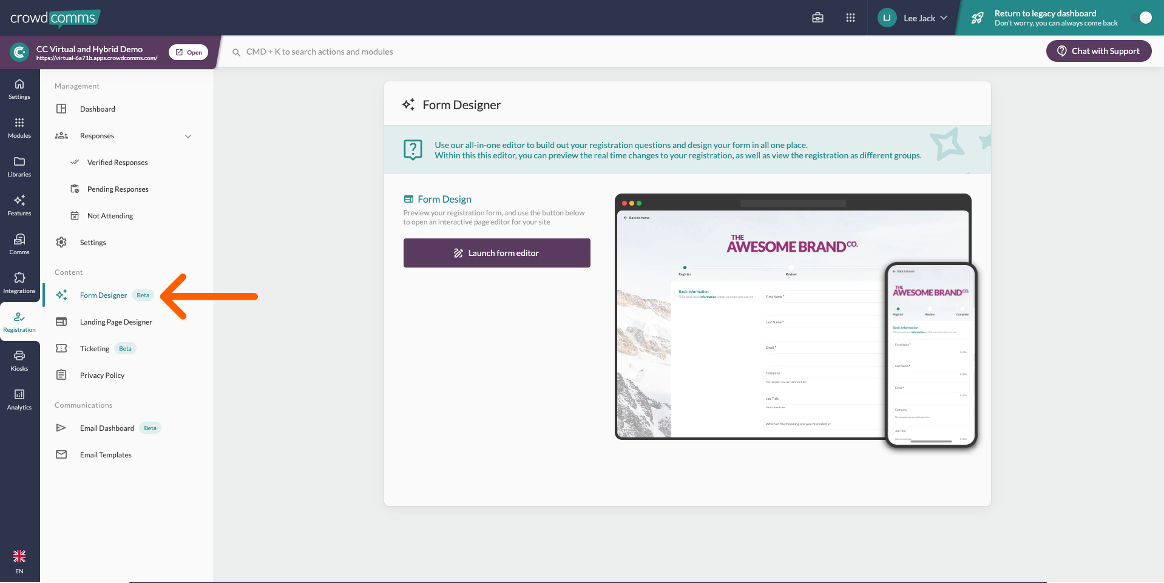
Task: Select Landing Page Designer menu item
Action: coord(116,322)
